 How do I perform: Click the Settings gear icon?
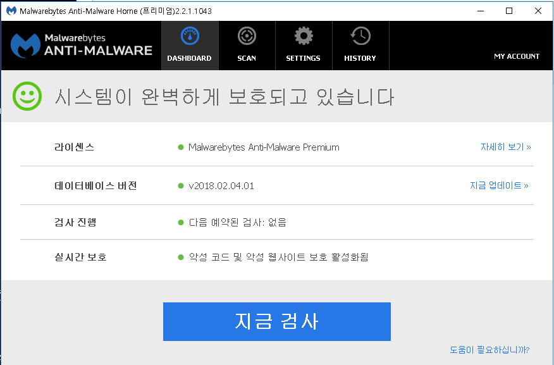pos(304,35)
